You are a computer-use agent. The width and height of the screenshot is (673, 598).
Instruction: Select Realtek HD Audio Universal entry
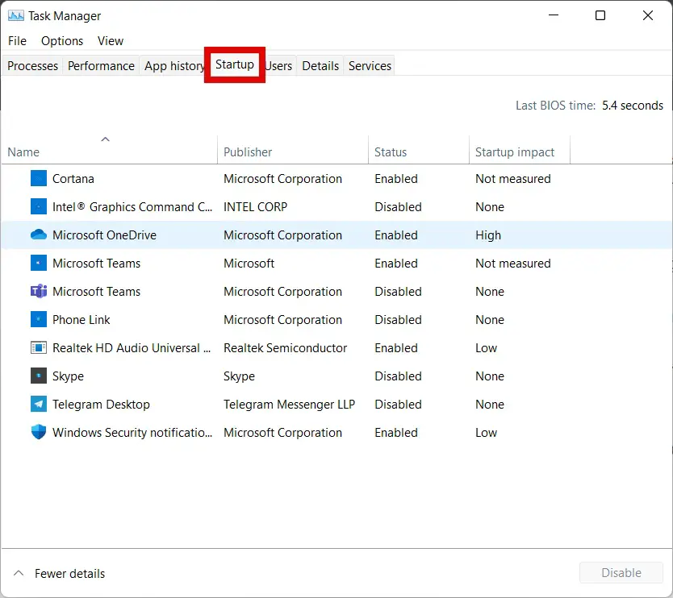(132, 347)
